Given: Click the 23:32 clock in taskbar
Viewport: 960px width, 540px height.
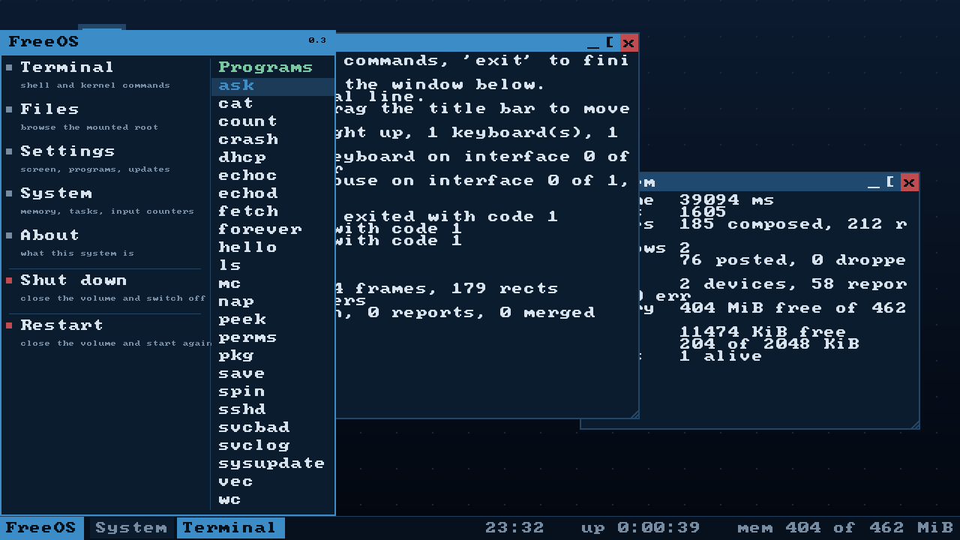Looking at the screenshot, I should pos(514,528).
